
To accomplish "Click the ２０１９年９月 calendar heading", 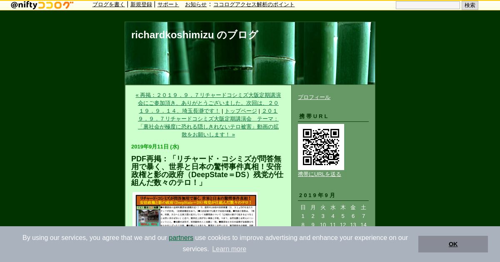I will pos(317,195).
